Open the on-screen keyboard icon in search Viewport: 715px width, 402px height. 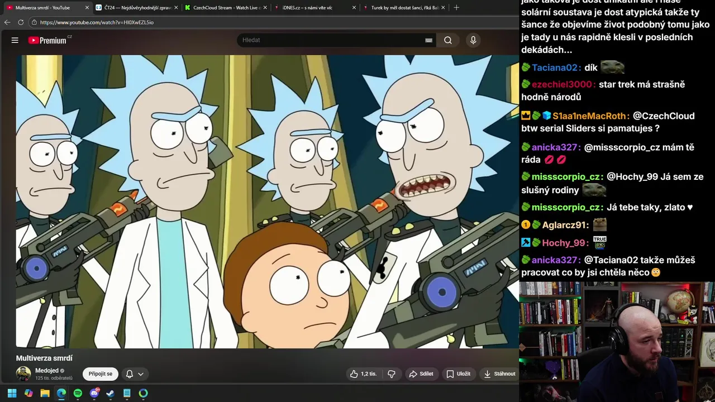tap(428, 40)
